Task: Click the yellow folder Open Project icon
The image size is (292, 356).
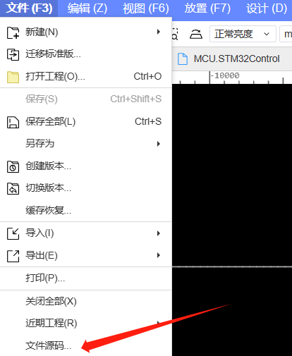Action: pyautogui.click(x=13, y=77)
